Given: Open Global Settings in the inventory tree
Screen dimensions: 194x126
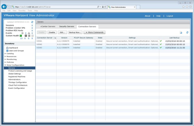Looking at the screenshot, I should [14, 74].
